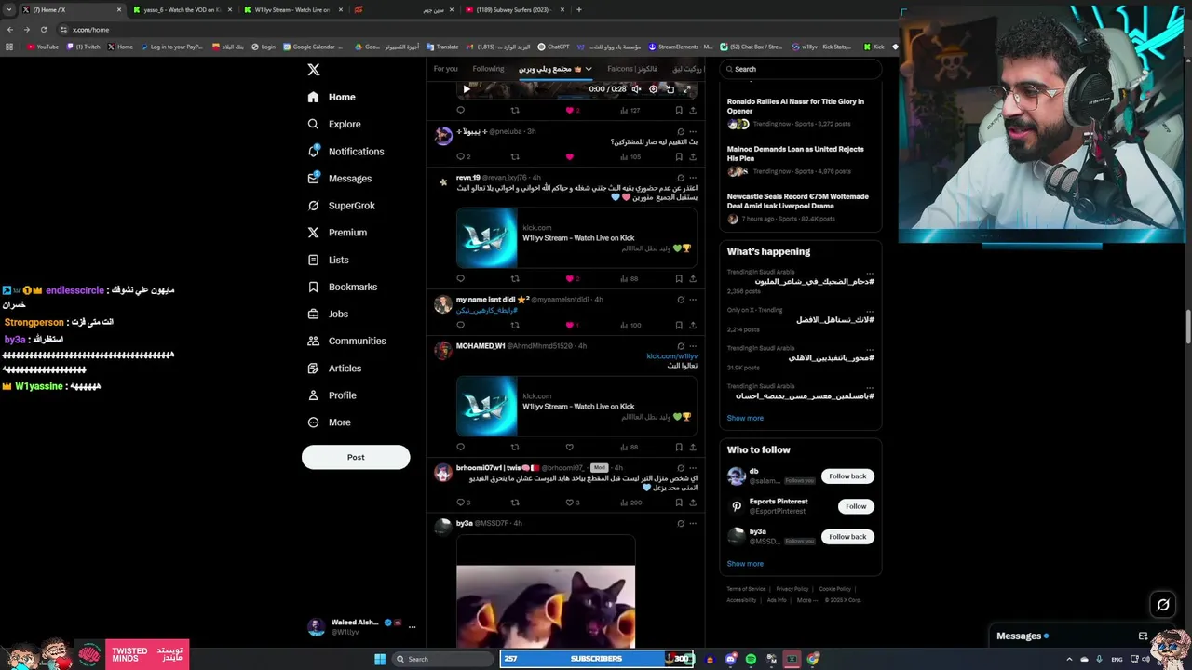The width and height of the screenshot is (1192, 670).
Task: Click the browser reload button
Action: coord(43,30)
